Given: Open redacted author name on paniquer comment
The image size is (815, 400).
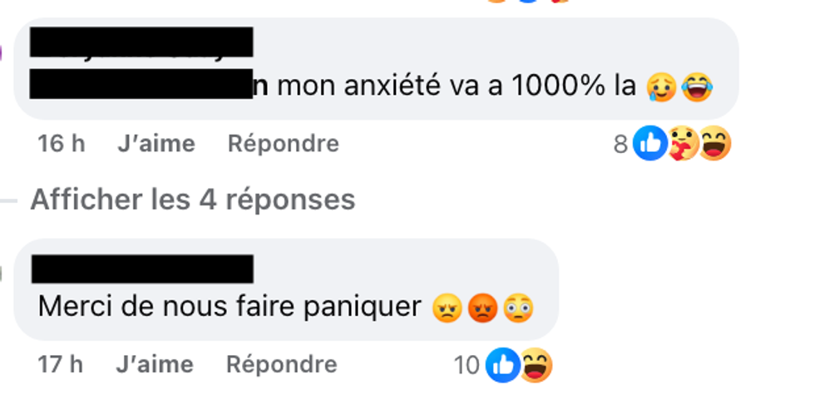Looking at the screenshot, I should (x=142, y=269).
